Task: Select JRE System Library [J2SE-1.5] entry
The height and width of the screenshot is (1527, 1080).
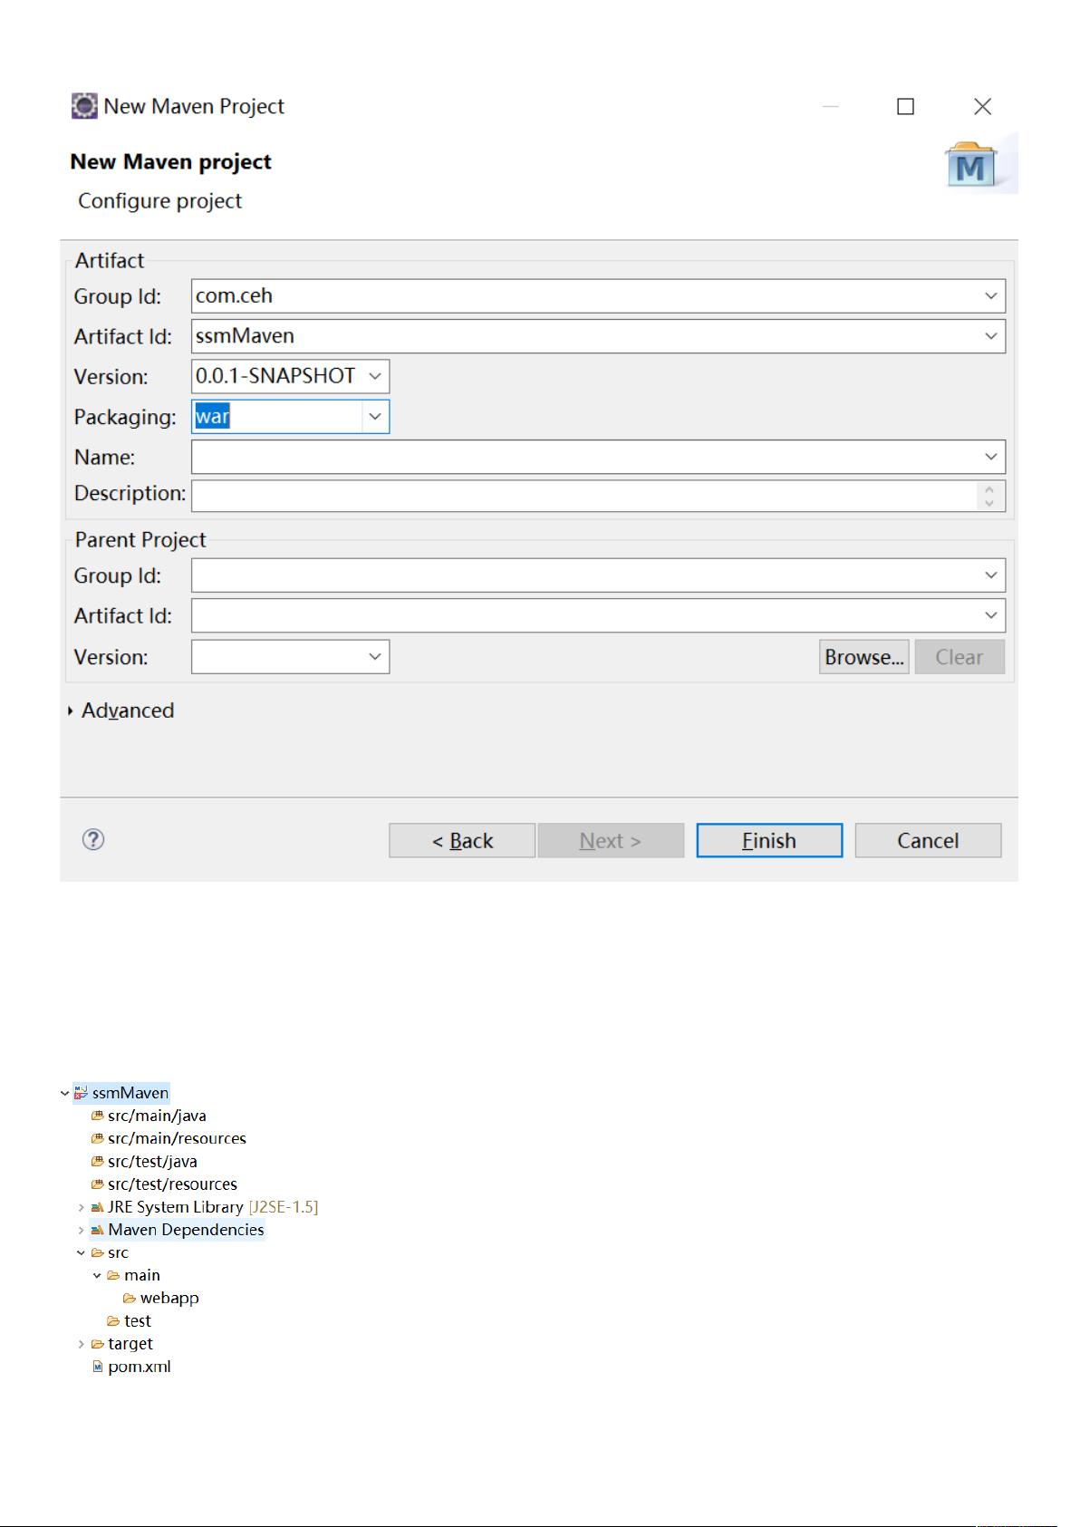Action: coord(213,1207)
